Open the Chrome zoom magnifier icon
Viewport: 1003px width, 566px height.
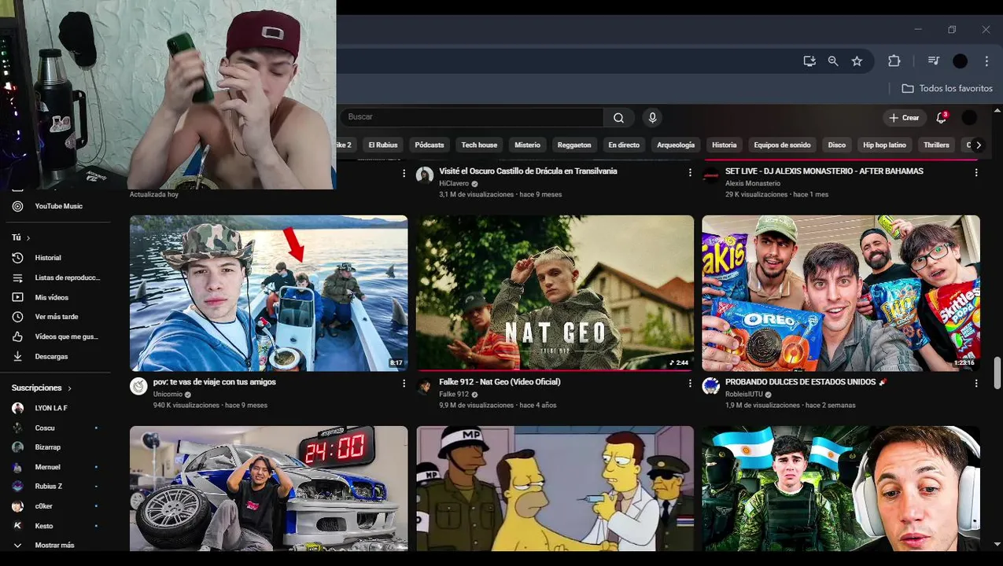[833, 61]
